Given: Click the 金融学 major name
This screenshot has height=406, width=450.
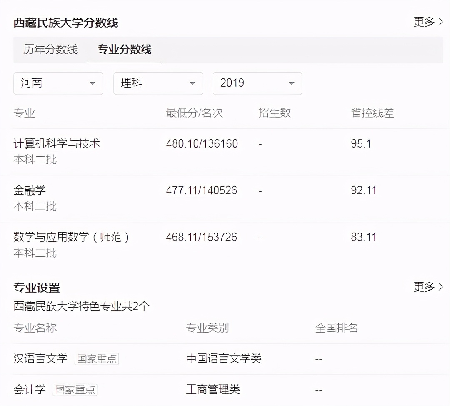Looking at the screenshot, I should point(30,190).
